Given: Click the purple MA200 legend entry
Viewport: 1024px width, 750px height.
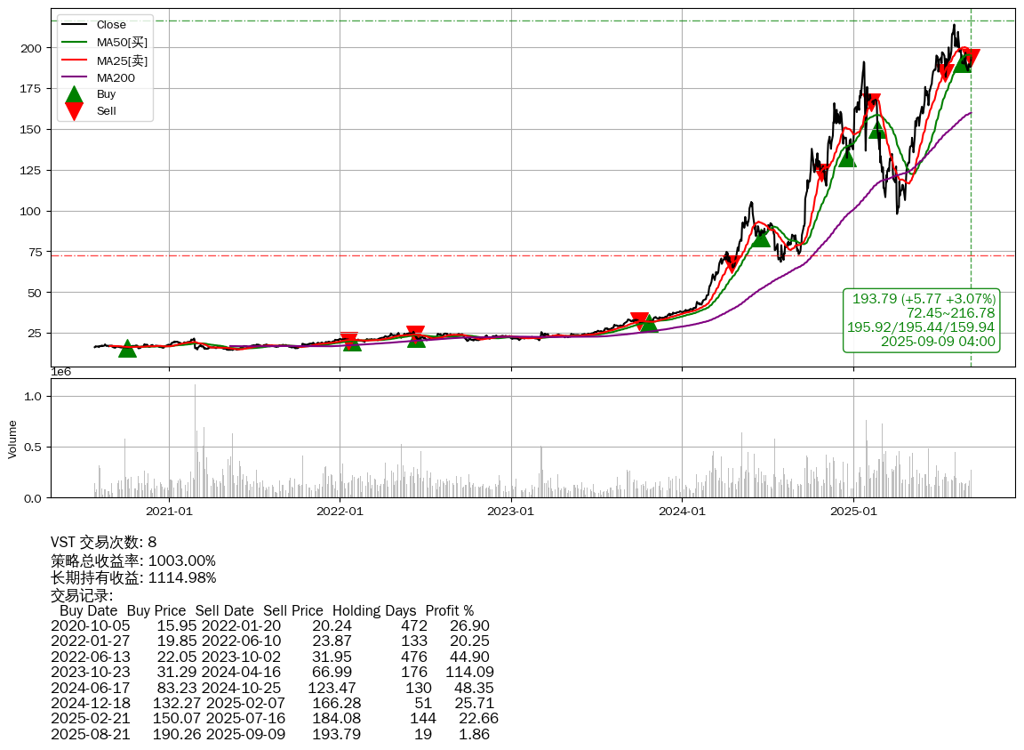Looking at the screenshot, I should (x=116, y=78).
